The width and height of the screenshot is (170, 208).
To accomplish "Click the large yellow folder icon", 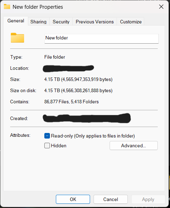I will 17,38.
